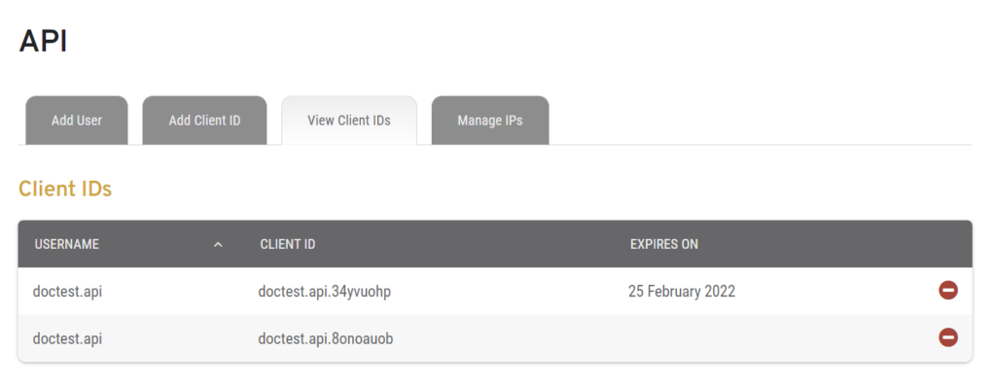996x387 pixels.
Task: Select the View Client IDs tab
Action: pyautogui.click(x=349, y=121)
